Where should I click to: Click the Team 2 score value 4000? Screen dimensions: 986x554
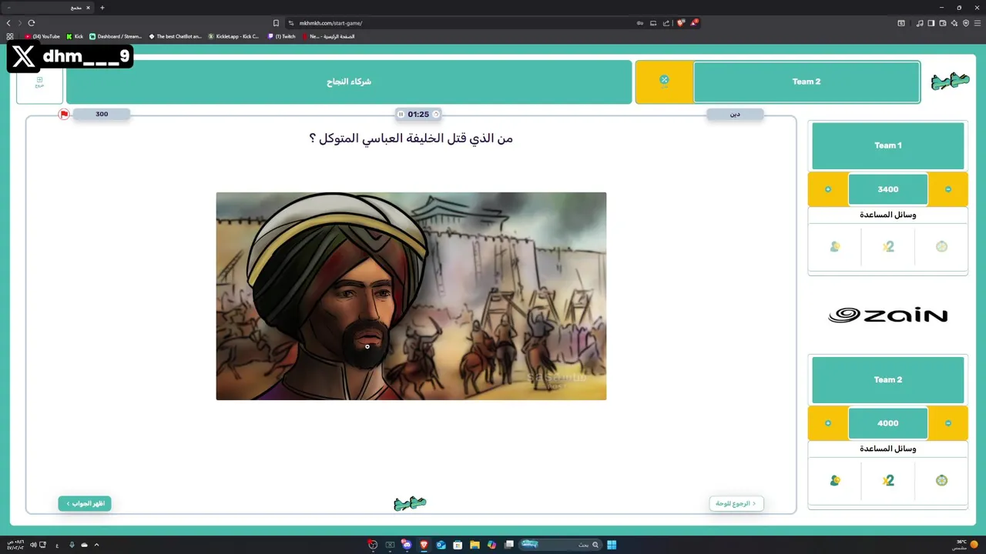pyautogui.click(x=888, y=423)
